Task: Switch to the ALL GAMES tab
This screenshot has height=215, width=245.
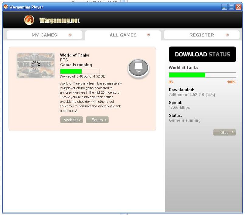Action: tap(123, 35)
